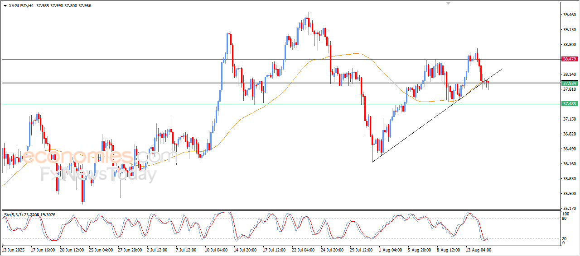Viewport: 580px width, 256px height.
Task: Click 39.130 on the price axis
Action: [x=570, y=30]
